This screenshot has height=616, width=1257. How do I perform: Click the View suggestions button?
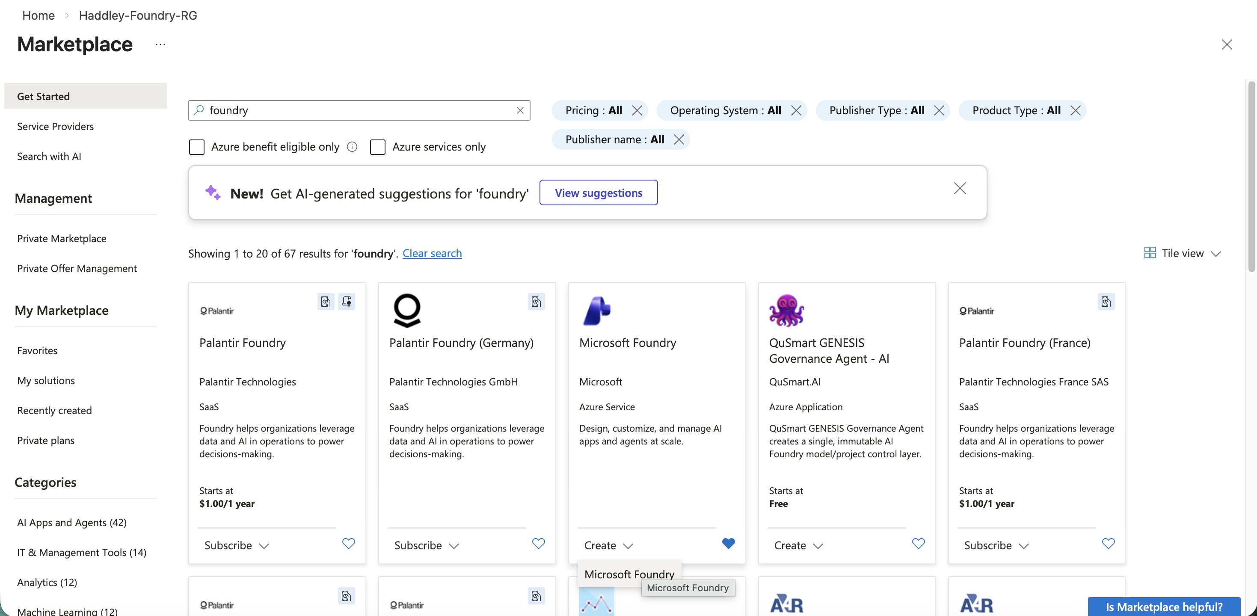tap(599, 192)
